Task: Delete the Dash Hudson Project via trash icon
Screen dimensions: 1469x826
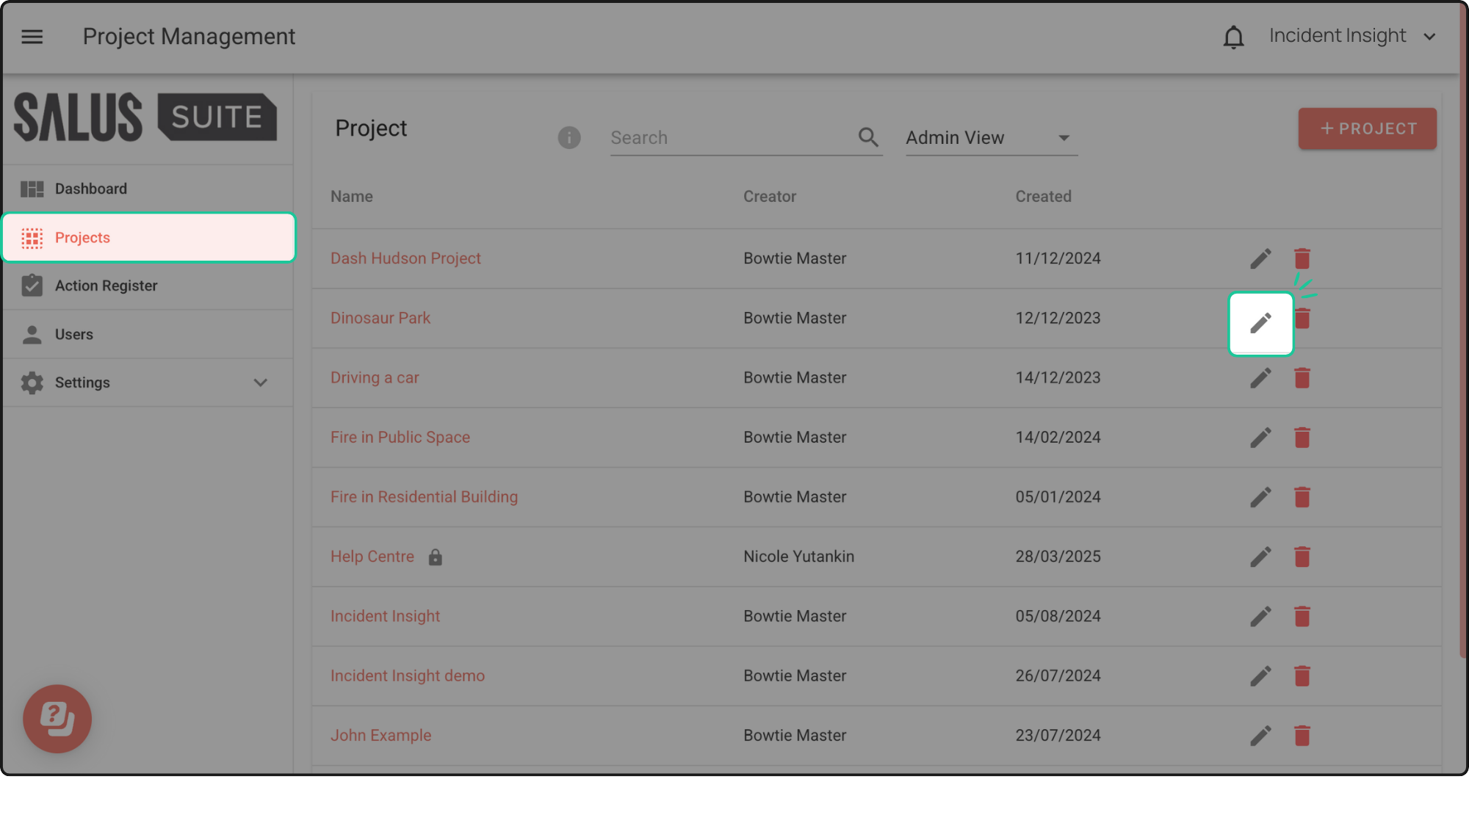Action: 1302,258
